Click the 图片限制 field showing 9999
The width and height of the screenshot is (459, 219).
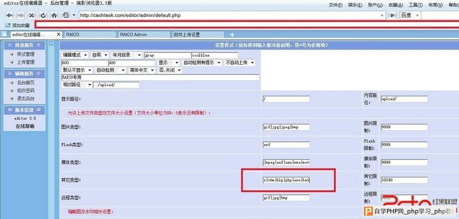[404, 127]
